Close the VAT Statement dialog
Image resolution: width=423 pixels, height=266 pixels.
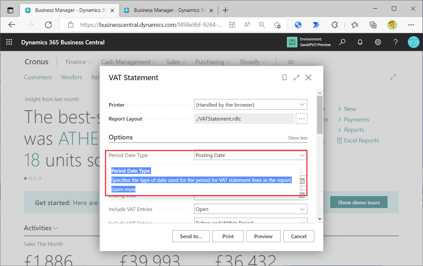pyautogui.click(x=308, y=78)
